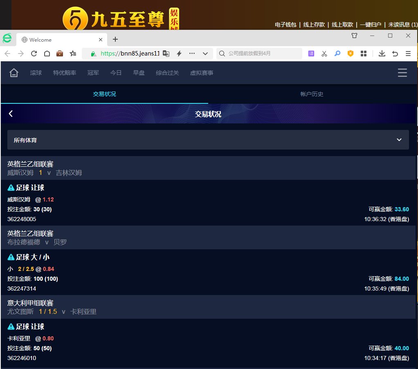This screenshot has height=369, width=418.
Task: Switch to the 帐户历史 tab
Action: [x=312, y=94]
